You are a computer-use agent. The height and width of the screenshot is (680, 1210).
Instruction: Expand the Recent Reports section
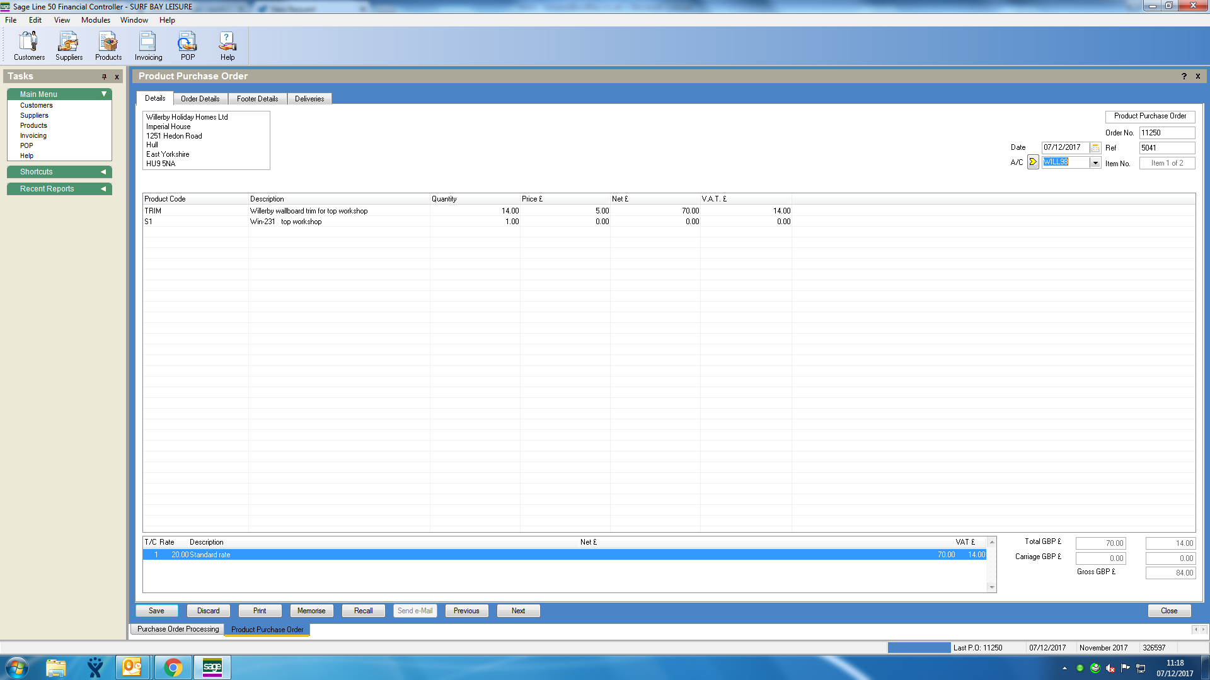point(103,189)
